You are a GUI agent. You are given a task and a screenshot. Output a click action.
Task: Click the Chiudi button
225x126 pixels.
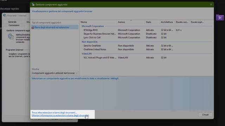pos(205,115)
